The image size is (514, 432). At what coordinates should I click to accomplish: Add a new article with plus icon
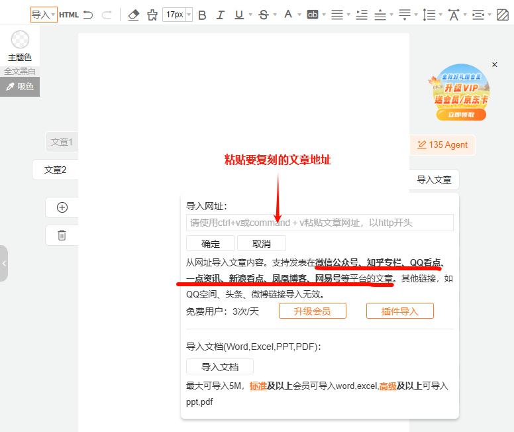pos(62,207)
